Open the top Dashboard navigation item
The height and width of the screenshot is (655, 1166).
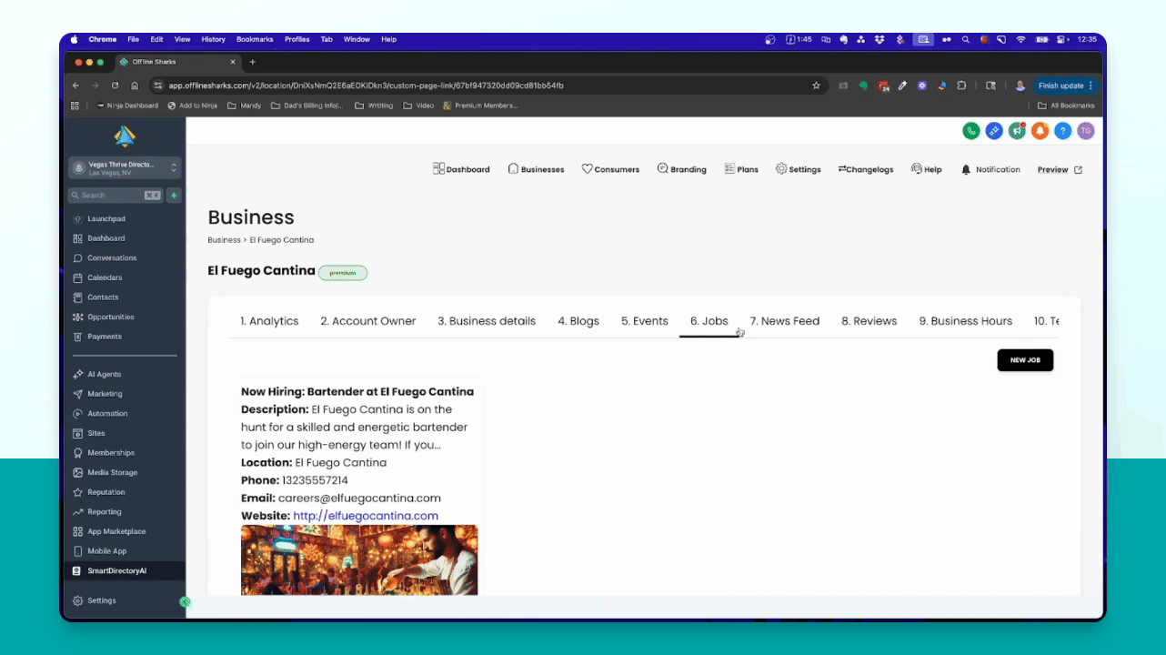click(x=461, y=169)
